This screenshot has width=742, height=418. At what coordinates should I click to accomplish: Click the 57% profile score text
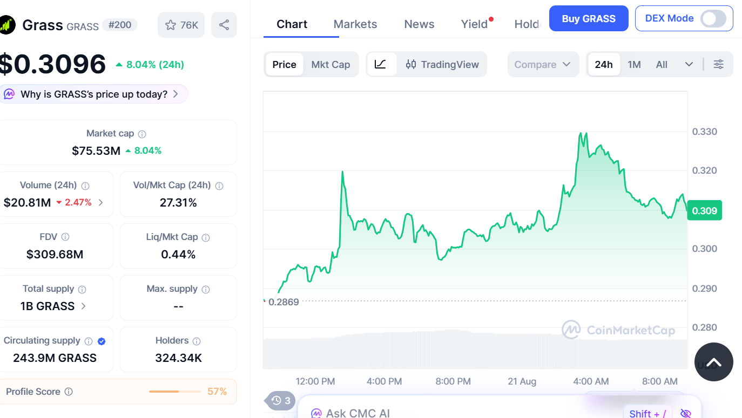pyautogui.click(x=217, y=392)
